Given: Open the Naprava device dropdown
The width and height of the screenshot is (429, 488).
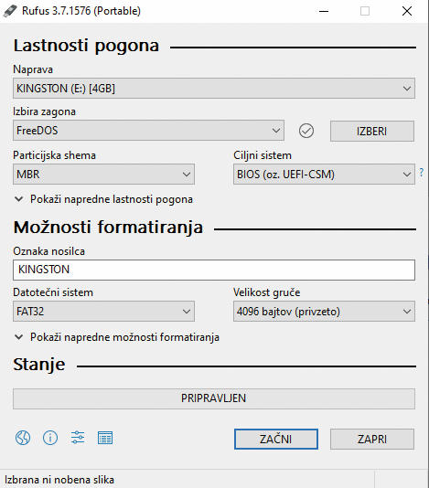Looking at the screenshot, I should pos(214,89).
